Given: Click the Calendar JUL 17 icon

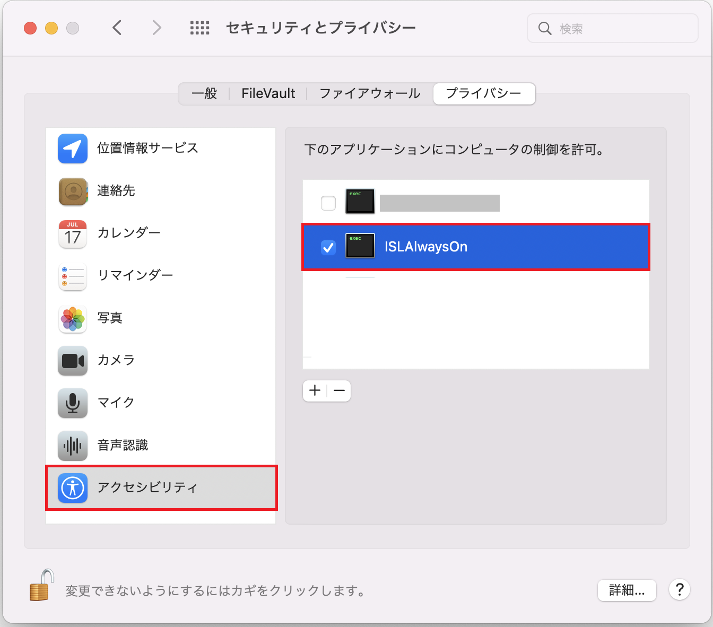Looking at the screenshot, I should click(x=73, y=233).
